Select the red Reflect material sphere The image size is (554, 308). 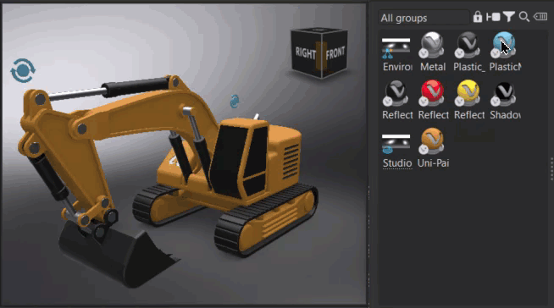tap(432, 93)
